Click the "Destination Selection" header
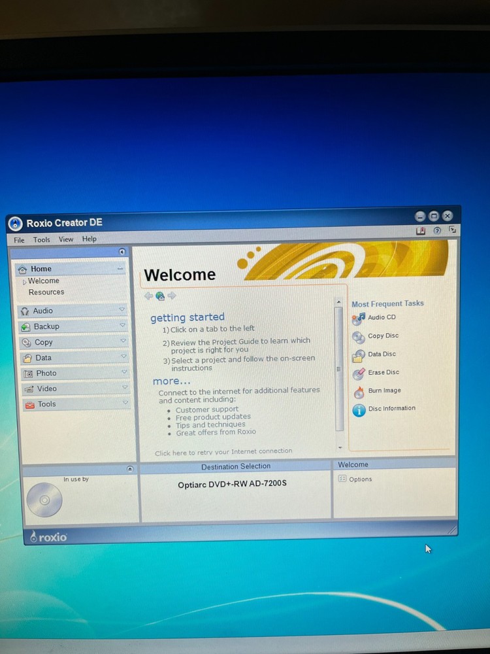The height and width of the screenshot is (654, 490). click(x=236, y=467)
